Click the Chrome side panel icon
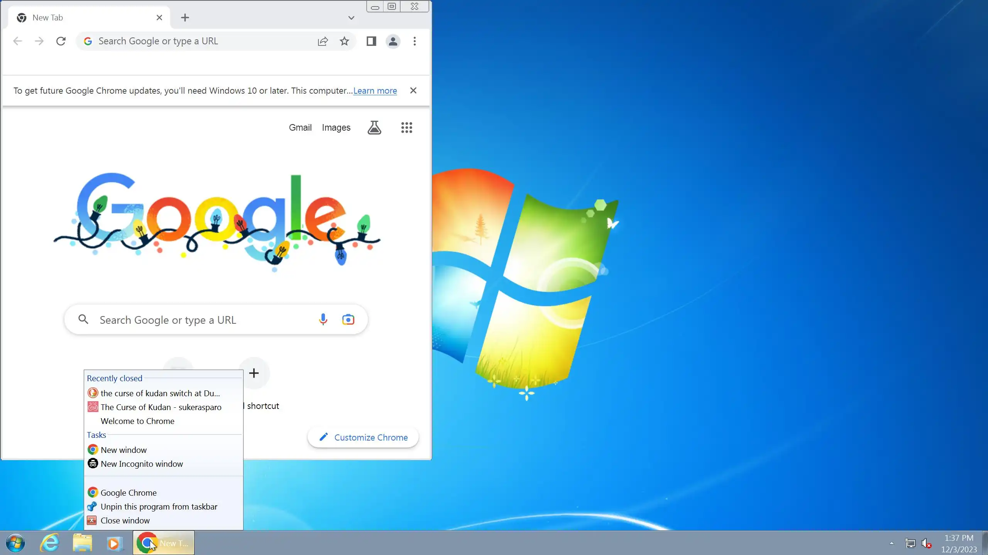Viewport: 988px width, 555px height. [x=371, y=41]
